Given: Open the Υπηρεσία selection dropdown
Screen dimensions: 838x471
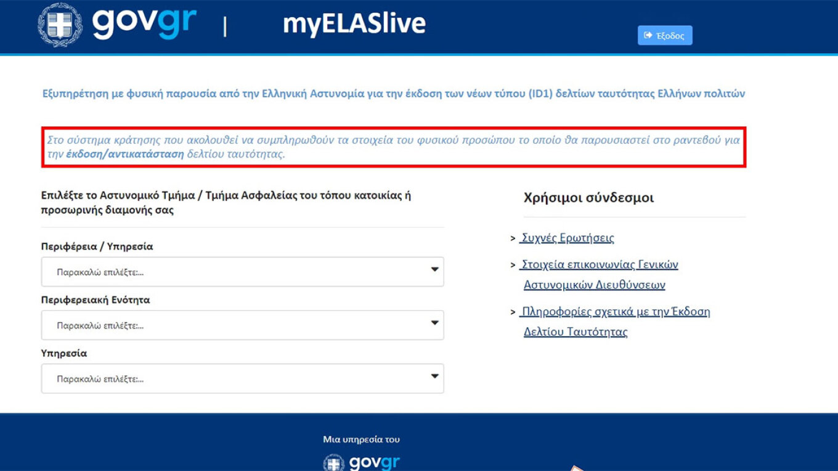Looking at the screenshot, I should 242,379.
